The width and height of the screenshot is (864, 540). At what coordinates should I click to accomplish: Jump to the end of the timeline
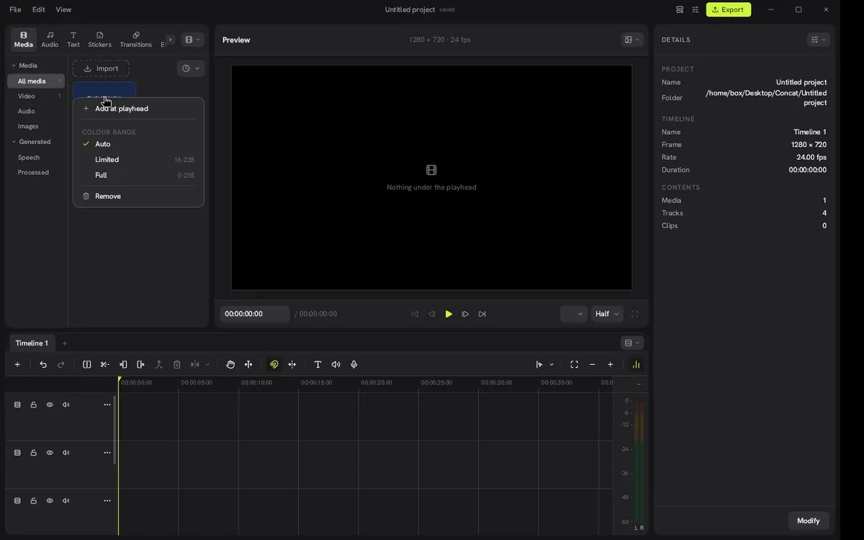click(482, 314)
